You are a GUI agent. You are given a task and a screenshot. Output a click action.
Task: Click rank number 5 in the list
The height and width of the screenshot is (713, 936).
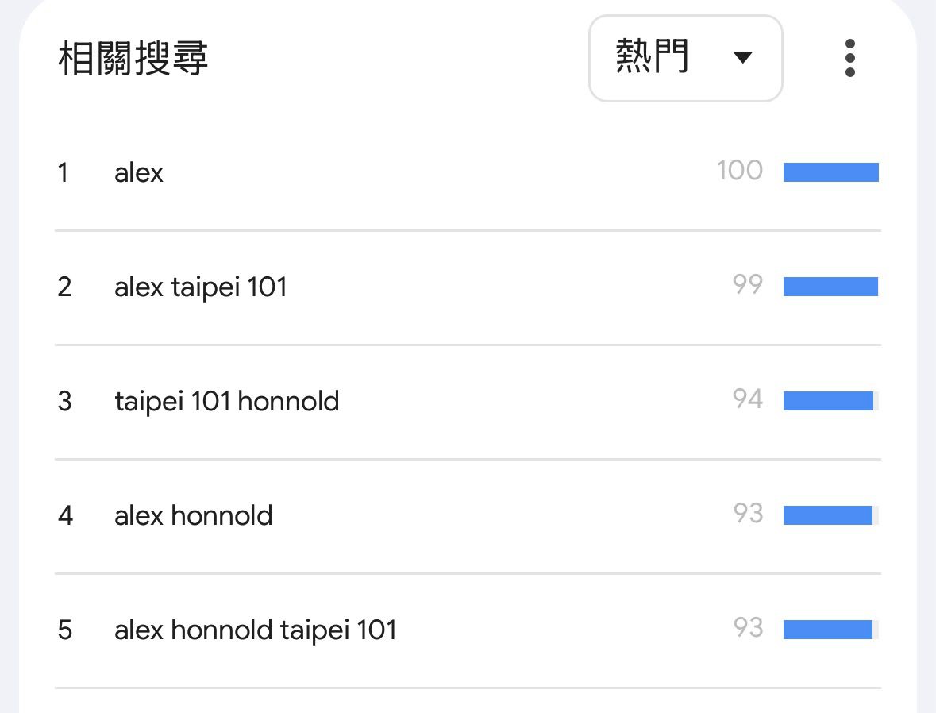[64, 630]
